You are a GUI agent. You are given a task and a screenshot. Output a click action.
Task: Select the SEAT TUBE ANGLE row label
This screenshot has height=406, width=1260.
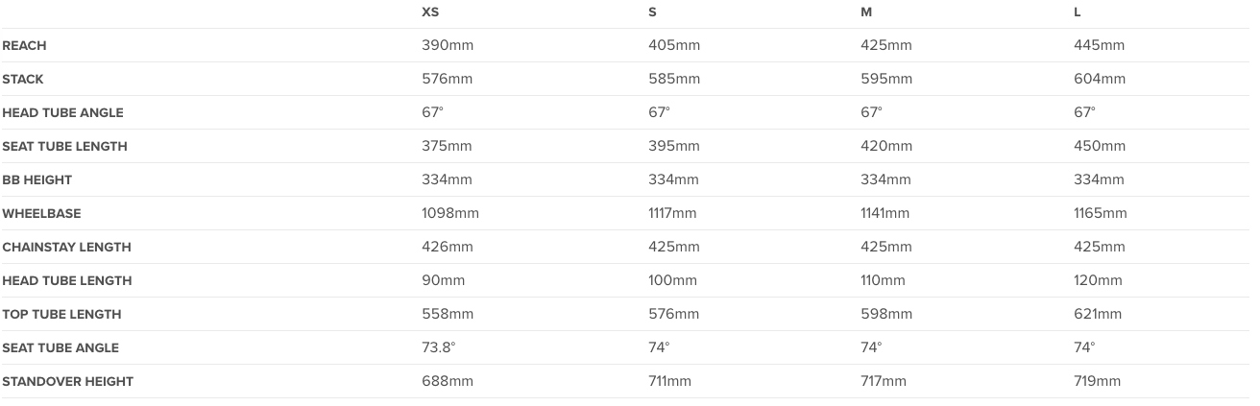tap(61, 348)
